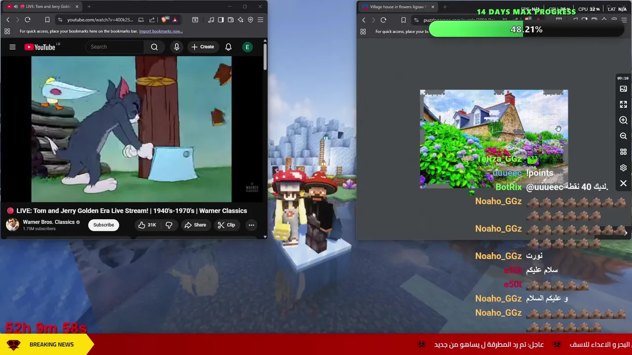Click the 48.21% green progress bar
The image size is (632, 355).
tap(527, 30)
